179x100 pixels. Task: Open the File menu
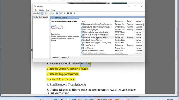click(35, 10)
